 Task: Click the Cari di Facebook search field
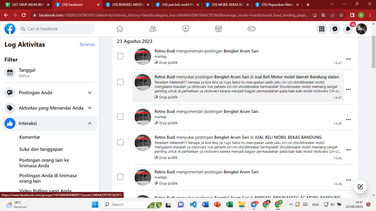click(x=56, y=29)
